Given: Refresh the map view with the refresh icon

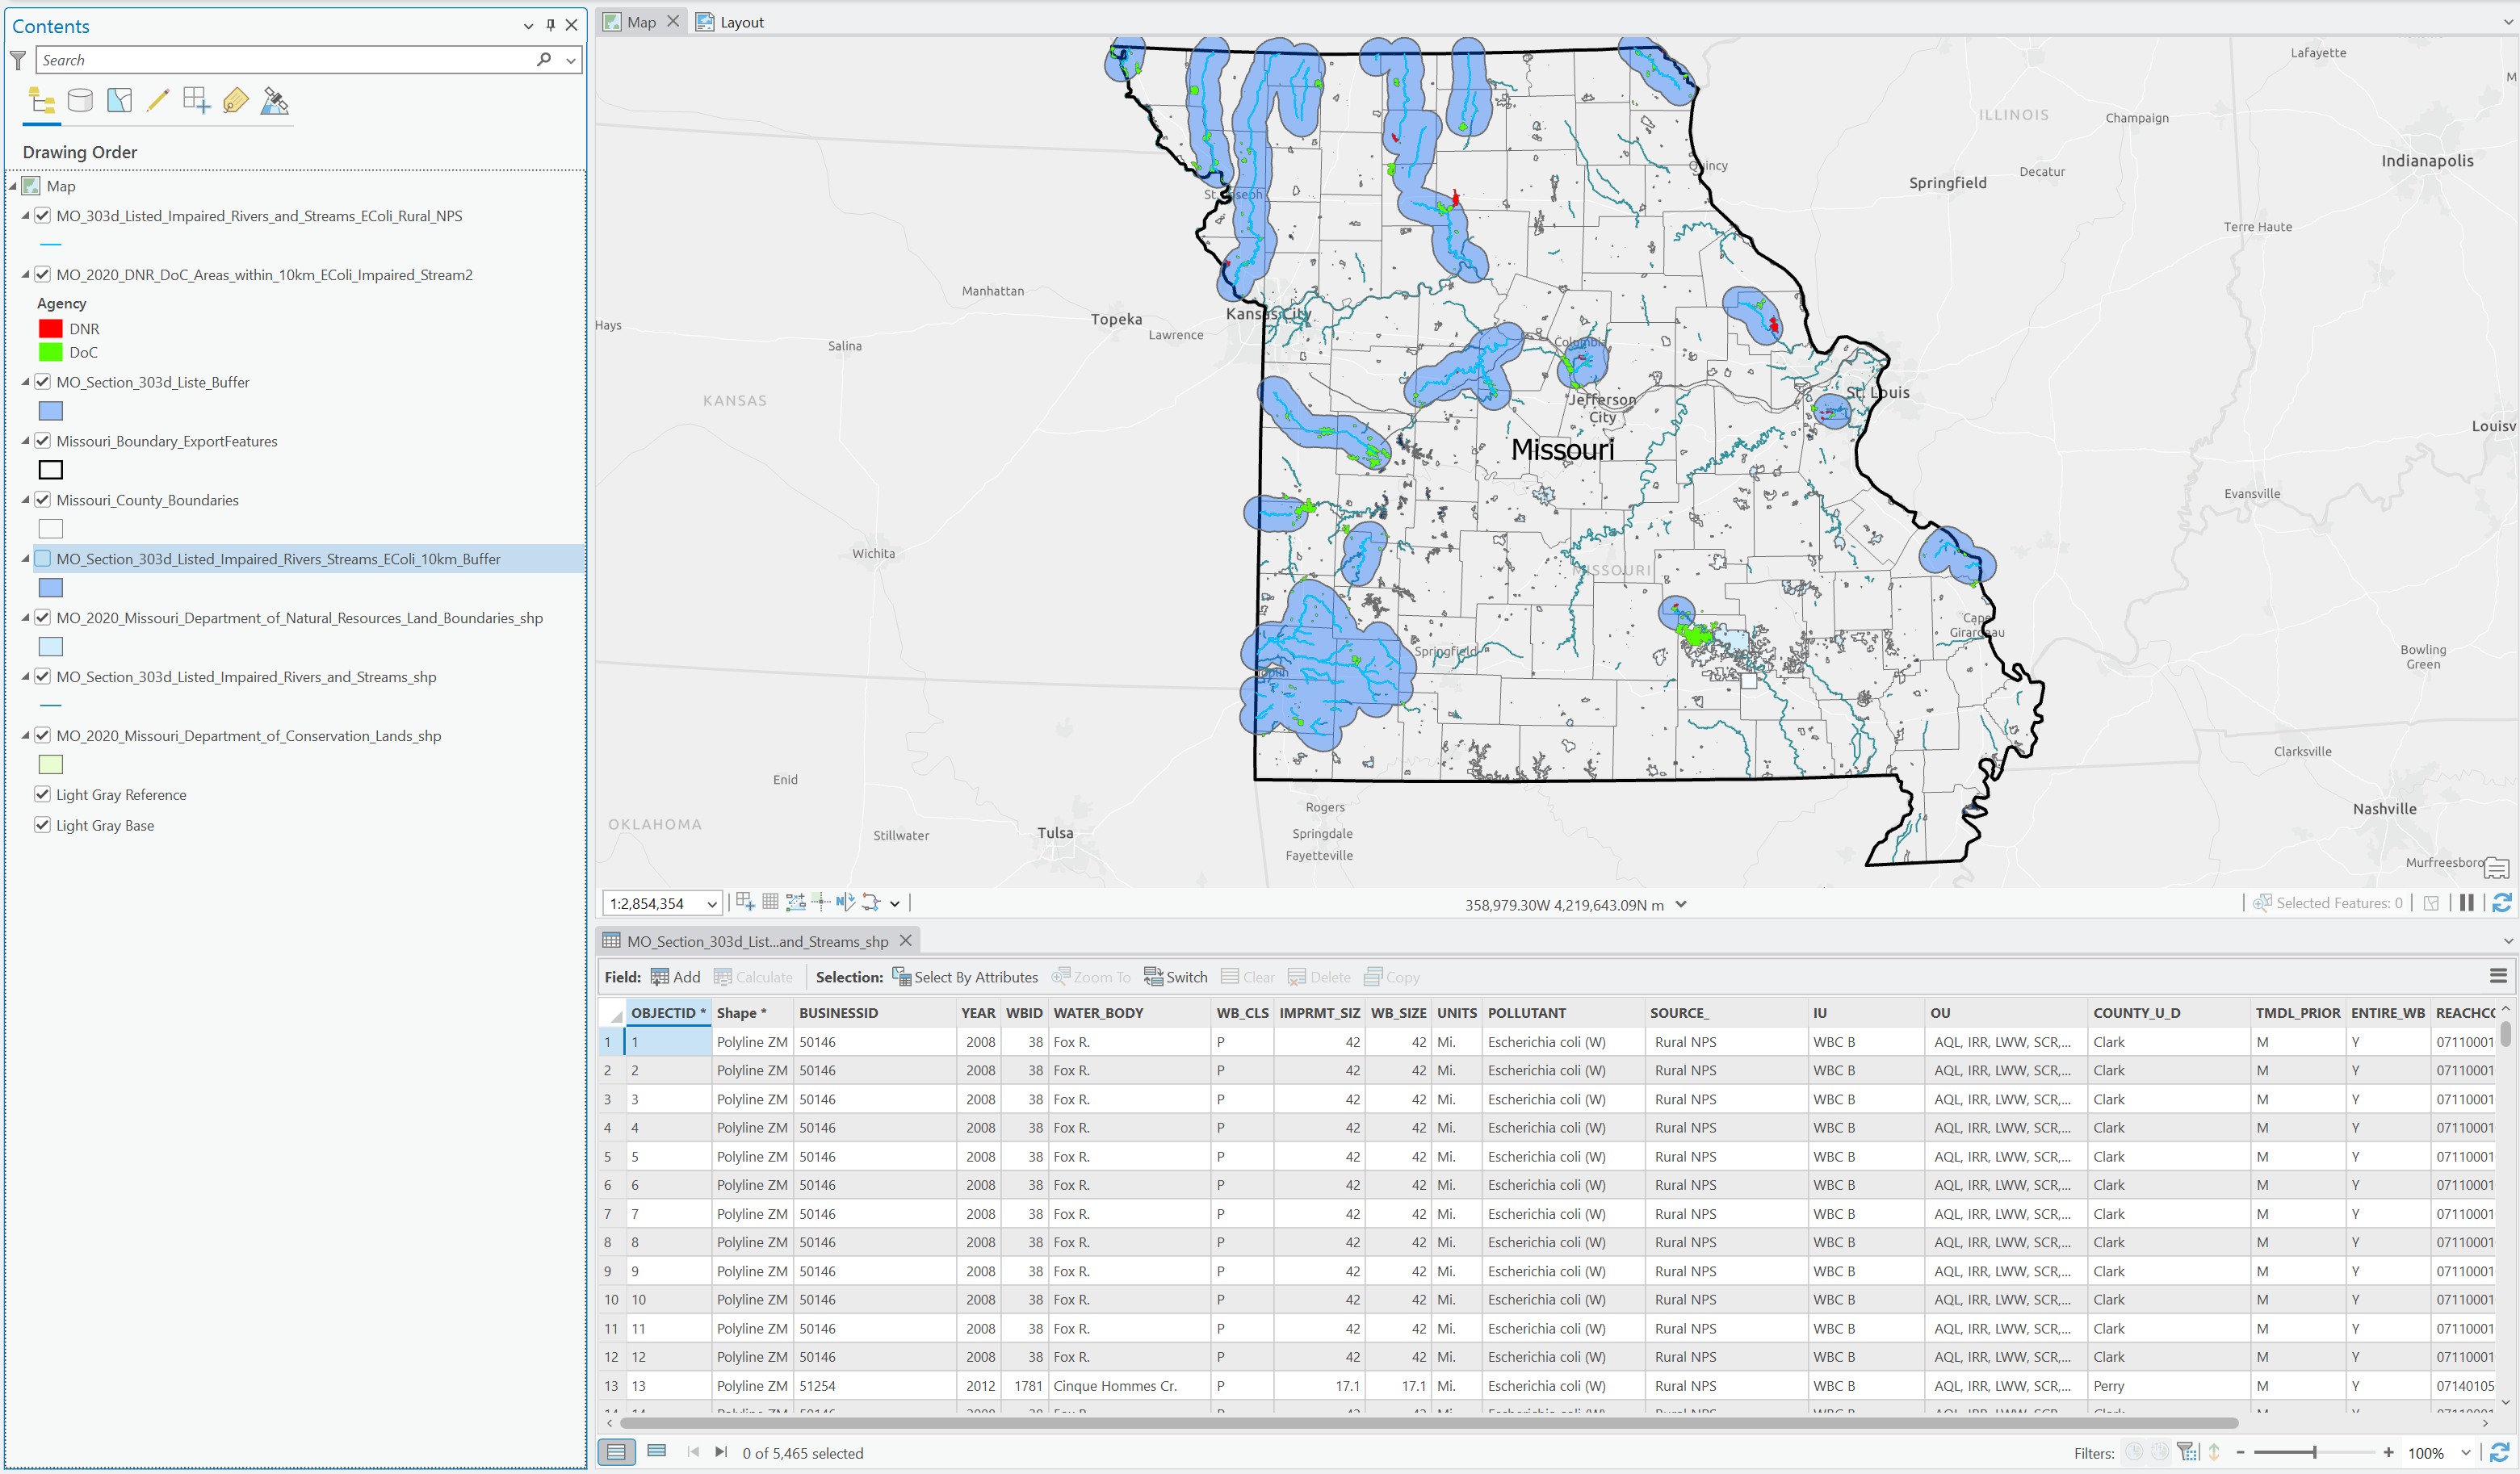Looking at the screenshot, I should pos(2503,902).
